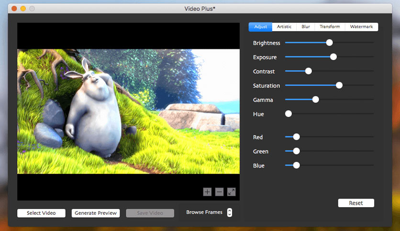Click the Blue slider handle
Screen dimensions: 400x231
pos(296,165)
